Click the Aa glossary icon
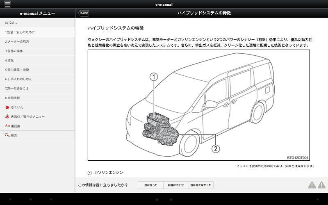Image resolution: width=328 pixels, height=205 pixels. tap(7, 126)
